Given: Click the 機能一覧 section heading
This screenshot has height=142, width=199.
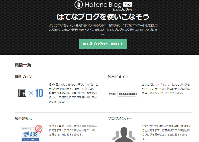Looking at the screenshot, I should click(x=23, y=65).
